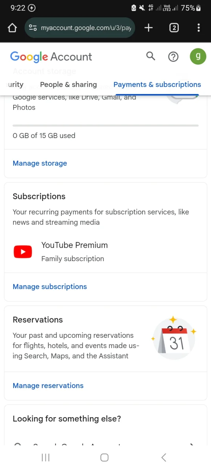Tap the YouTube Premium red play icon
211x470 pixels.
pos(23,252)
